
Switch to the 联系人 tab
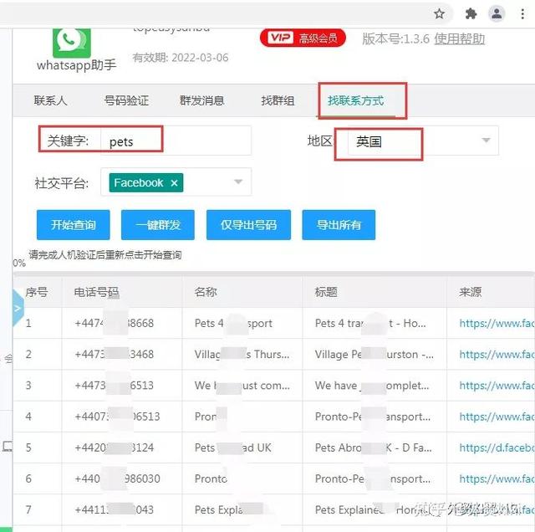point(51,100)
